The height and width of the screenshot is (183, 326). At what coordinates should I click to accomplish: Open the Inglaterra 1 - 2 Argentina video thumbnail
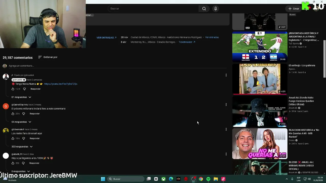click(260, 47)
